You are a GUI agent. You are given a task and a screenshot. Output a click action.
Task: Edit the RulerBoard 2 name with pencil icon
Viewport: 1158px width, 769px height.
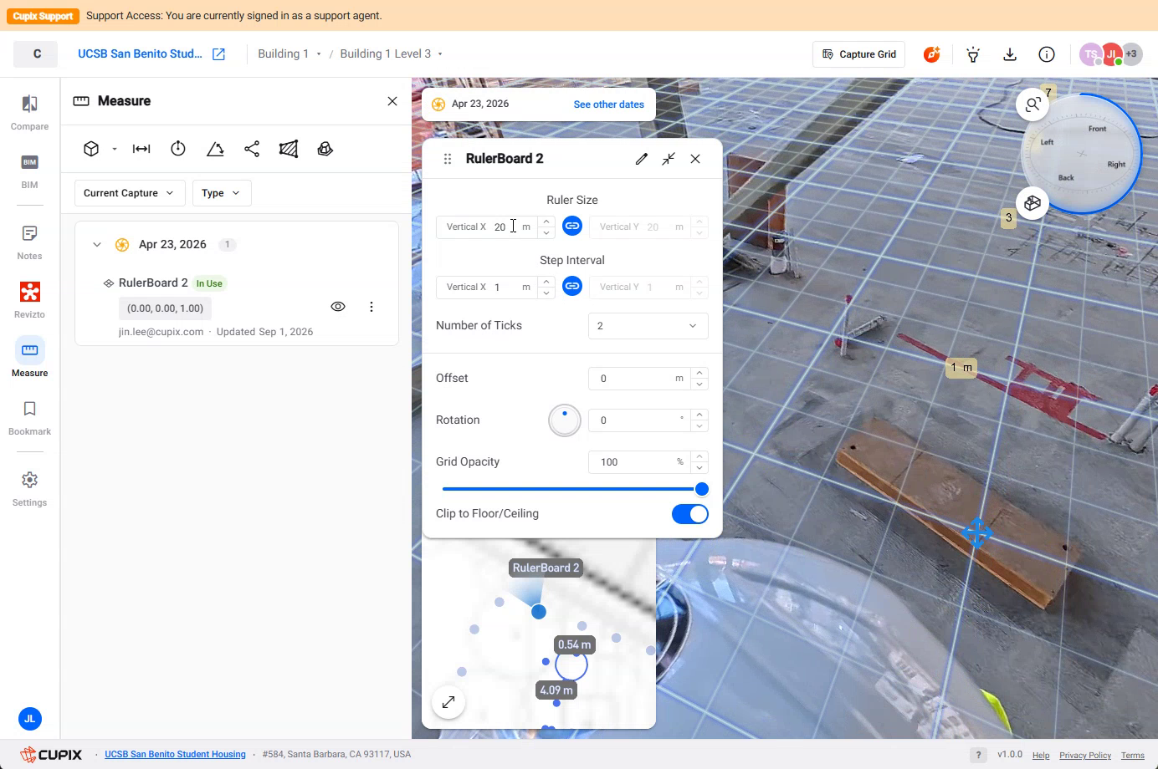click(x=642, y=159)
